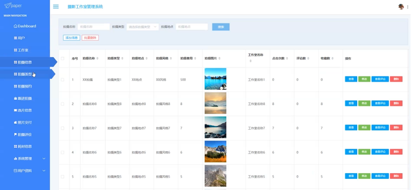Screen dimensions: 411x190
Task: Click the bar chart icon beside 系统管理
Action: coord(15,159)
